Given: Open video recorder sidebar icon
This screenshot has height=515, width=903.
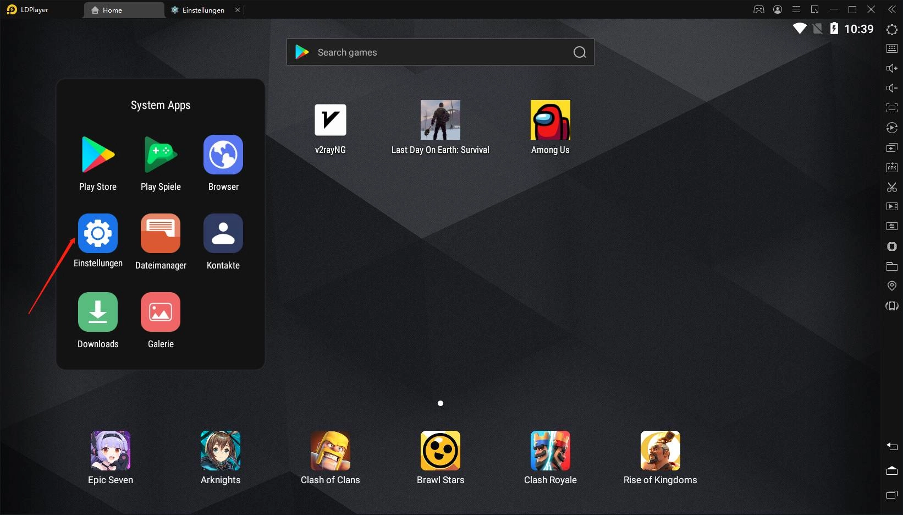Looking at the screenshot, I should coord(892,206).
